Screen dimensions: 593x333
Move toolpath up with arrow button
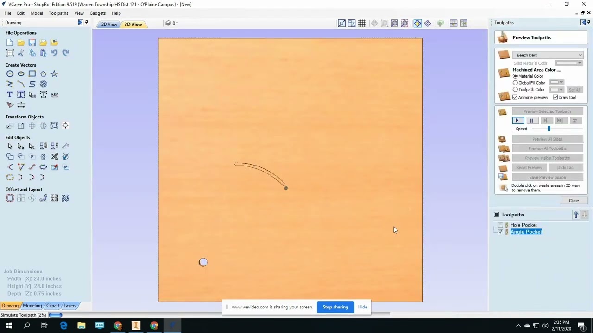point(576,215)
